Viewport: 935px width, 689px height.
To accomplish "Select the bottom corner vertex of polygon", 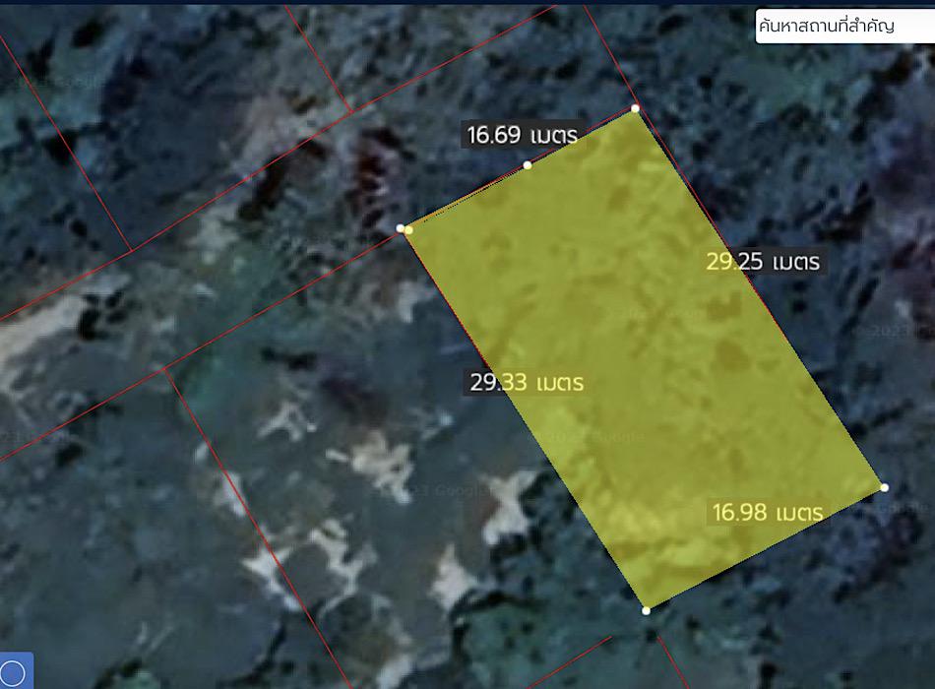I will pos(646,611).
